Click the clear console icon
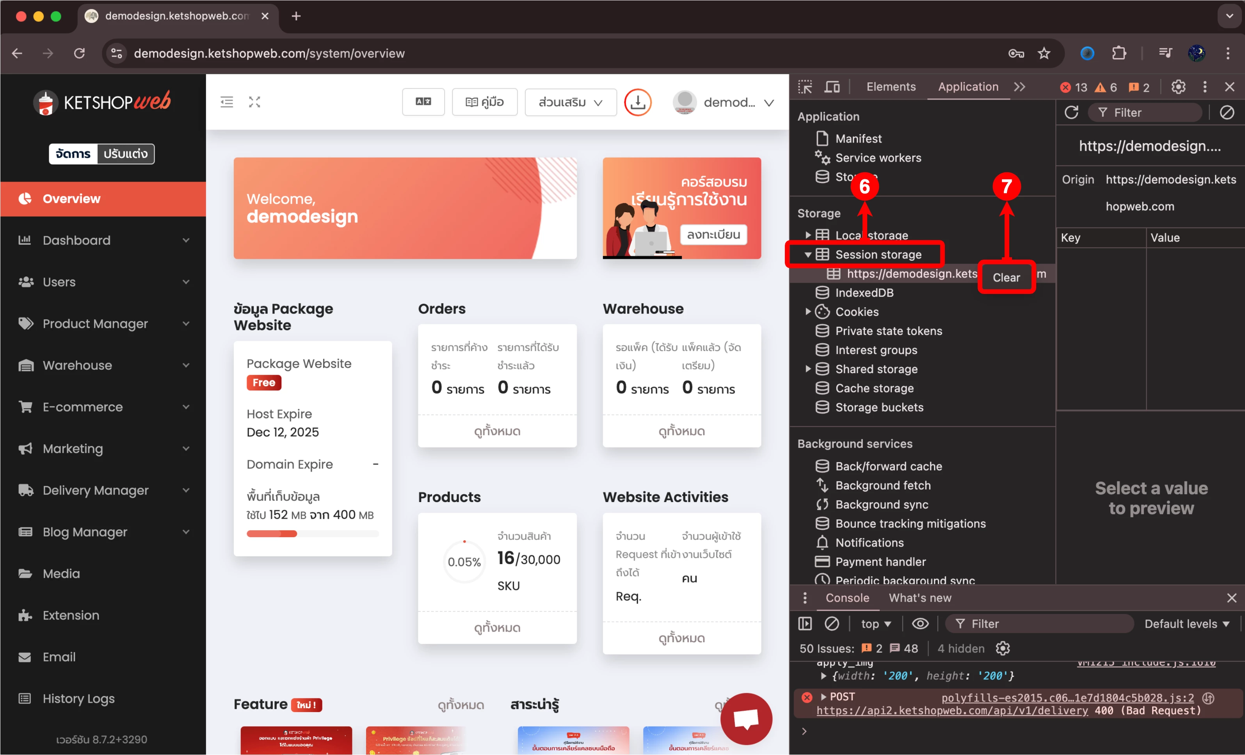Screen dimensions: 1245x755 coord(832,623)
